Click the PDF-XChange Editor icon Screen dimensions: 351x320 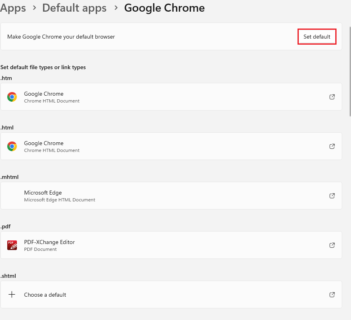tap(12, 245)
